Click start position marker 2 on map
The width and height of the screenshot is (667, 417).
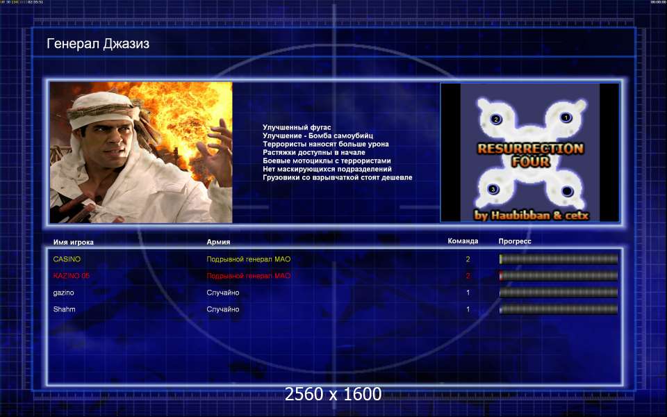[495, 119]
